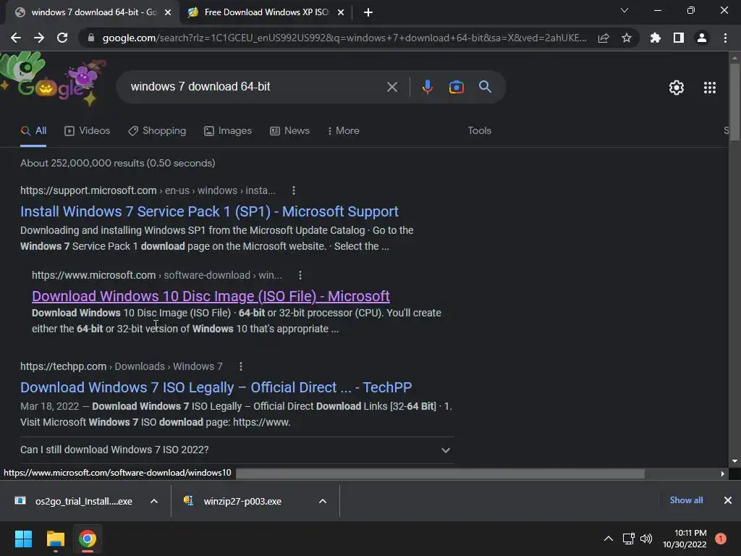
Task: Select the All results tab
Action: point(33,131)
